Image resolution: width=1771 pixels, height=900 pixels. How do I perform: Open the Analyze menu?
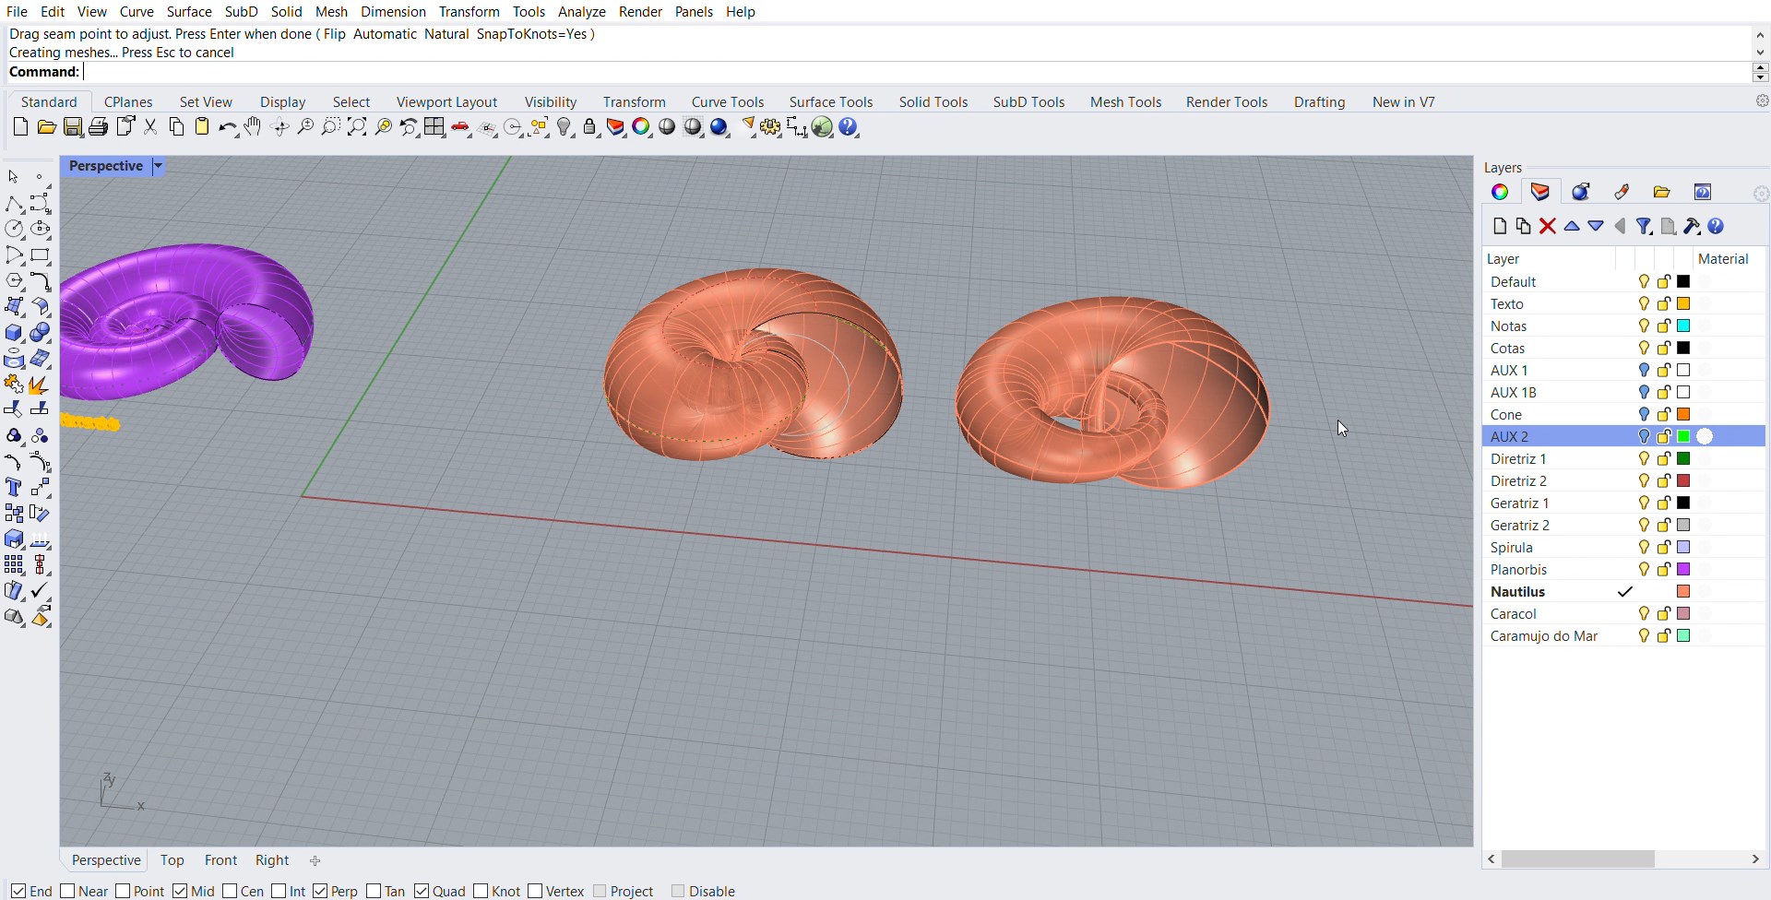pyautogui.click(x=582, y=11)
